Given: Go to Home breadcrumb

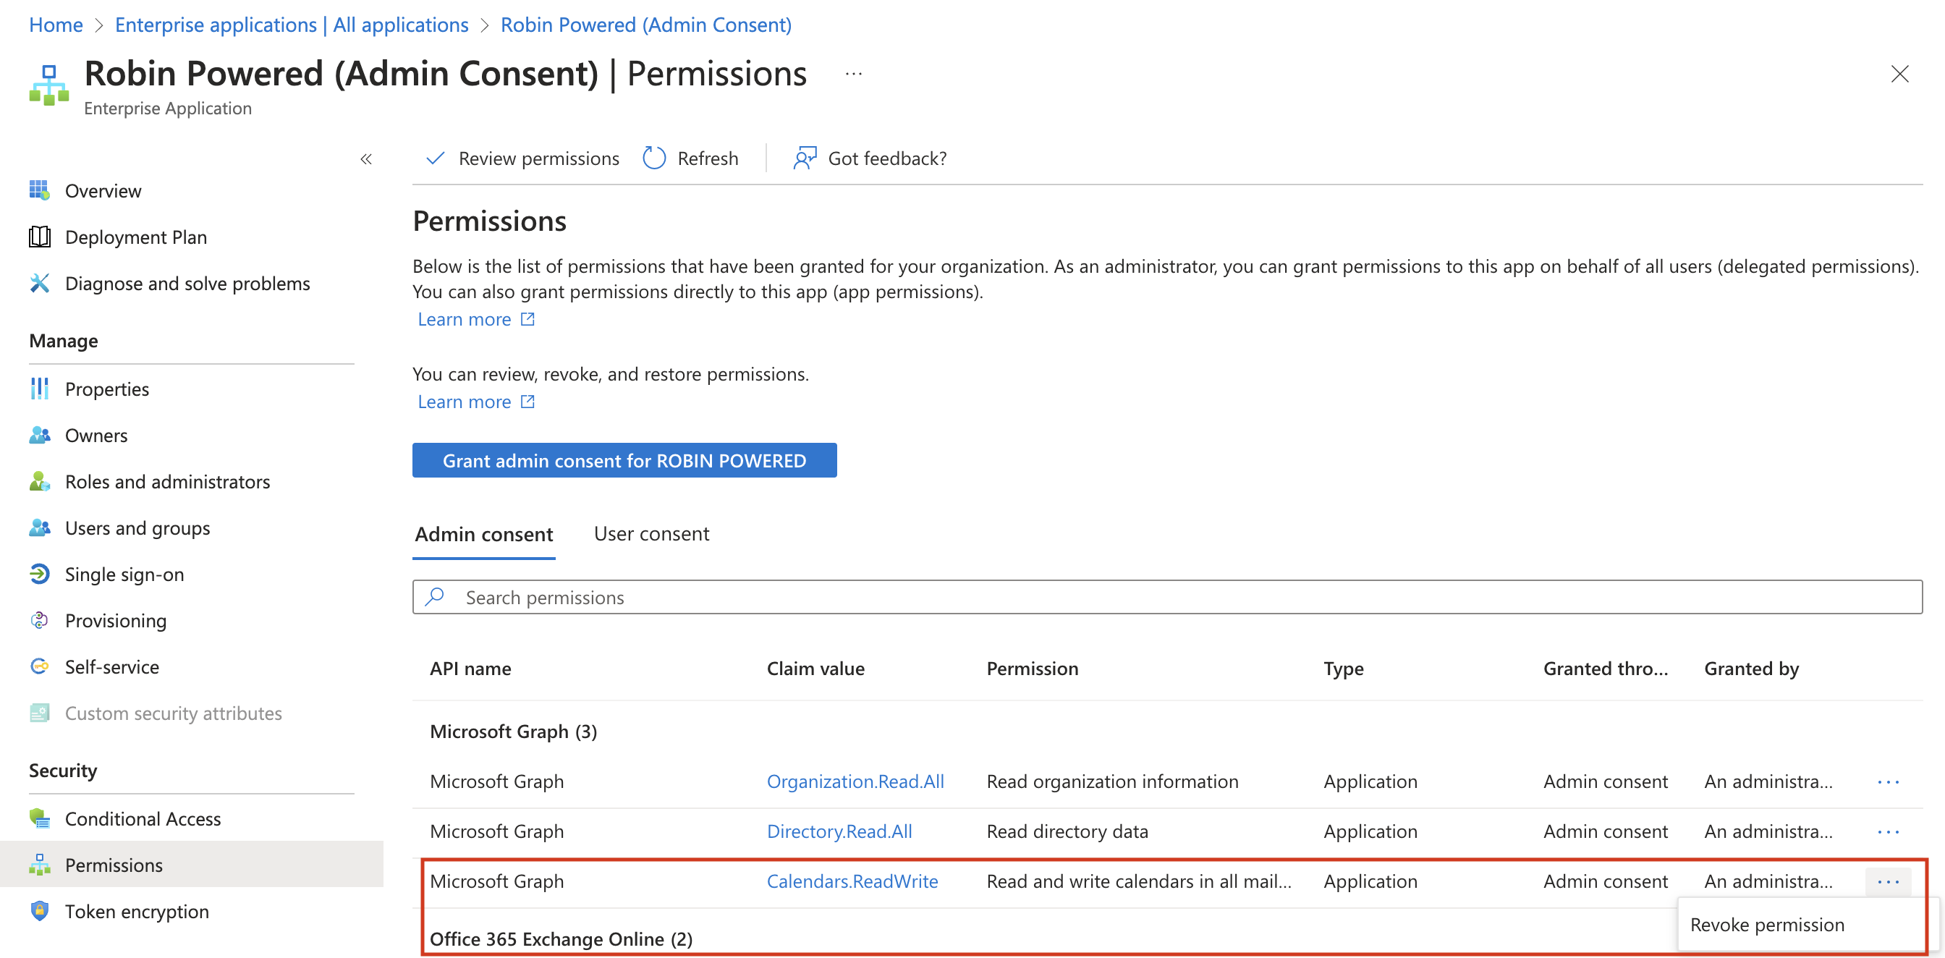Looking at the screenshot, I should [x=56, y=24].
